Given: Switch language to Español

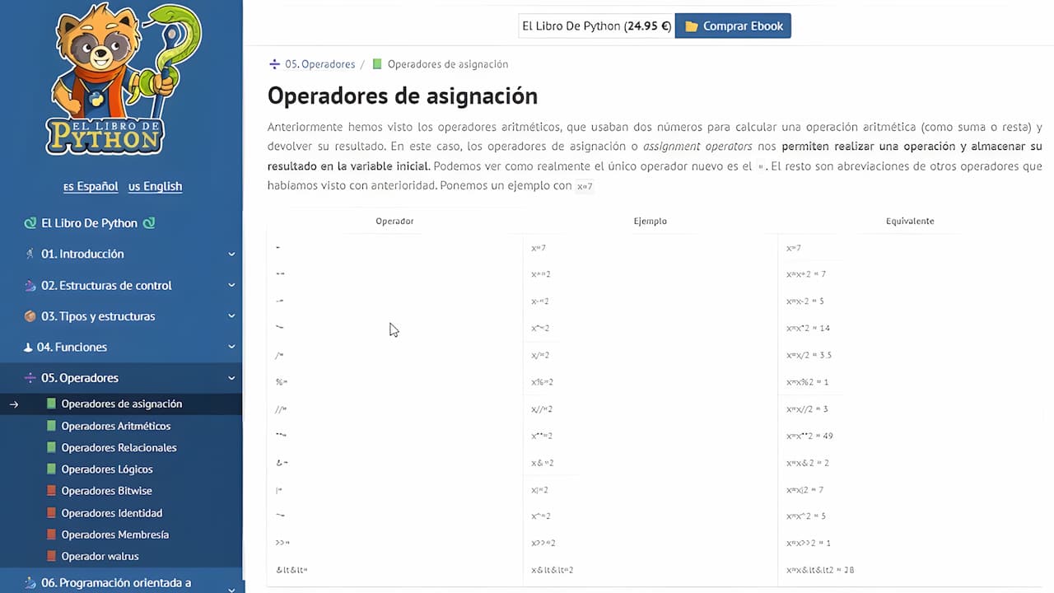Looking at the screenshot, I should pyautogui.click(x=91, y=186).
